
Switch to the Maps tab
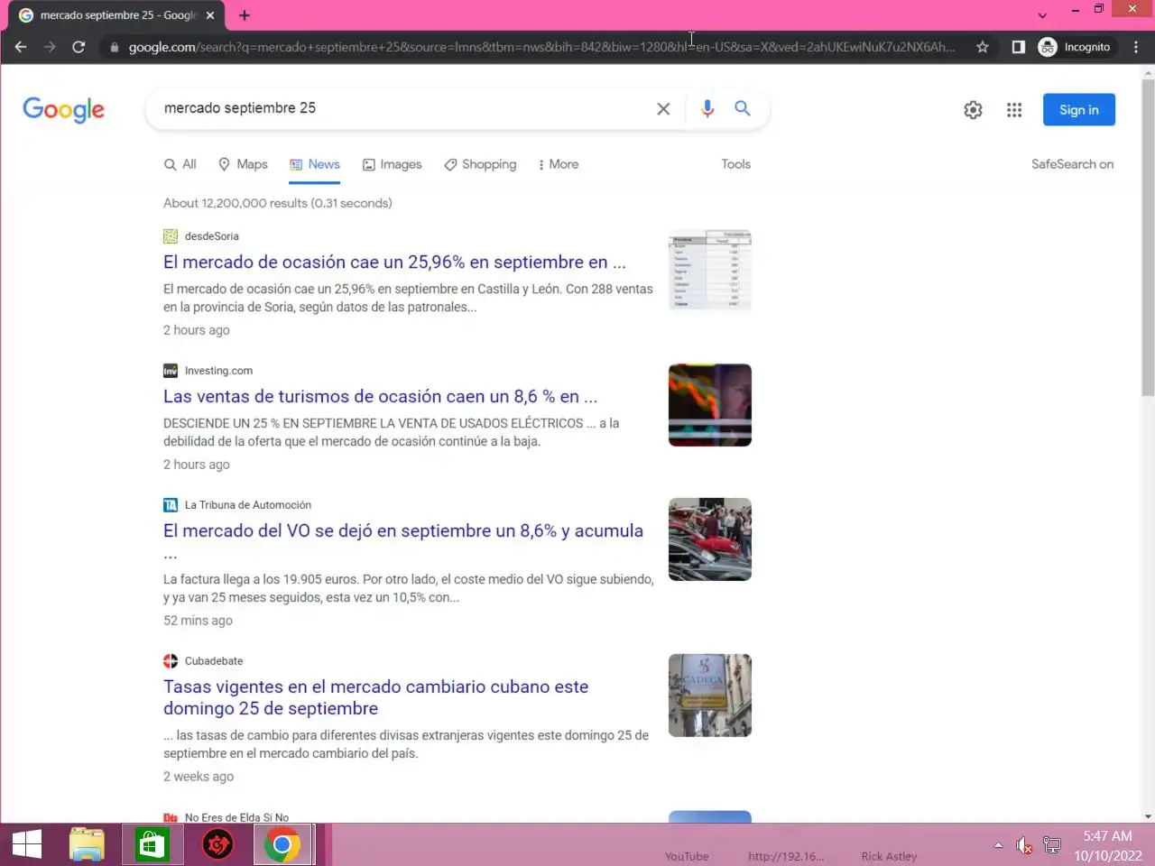pos(243,164)
